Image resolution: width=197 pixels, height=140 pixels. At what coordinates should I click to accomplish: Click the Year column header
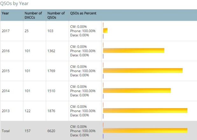click(5, 13)
